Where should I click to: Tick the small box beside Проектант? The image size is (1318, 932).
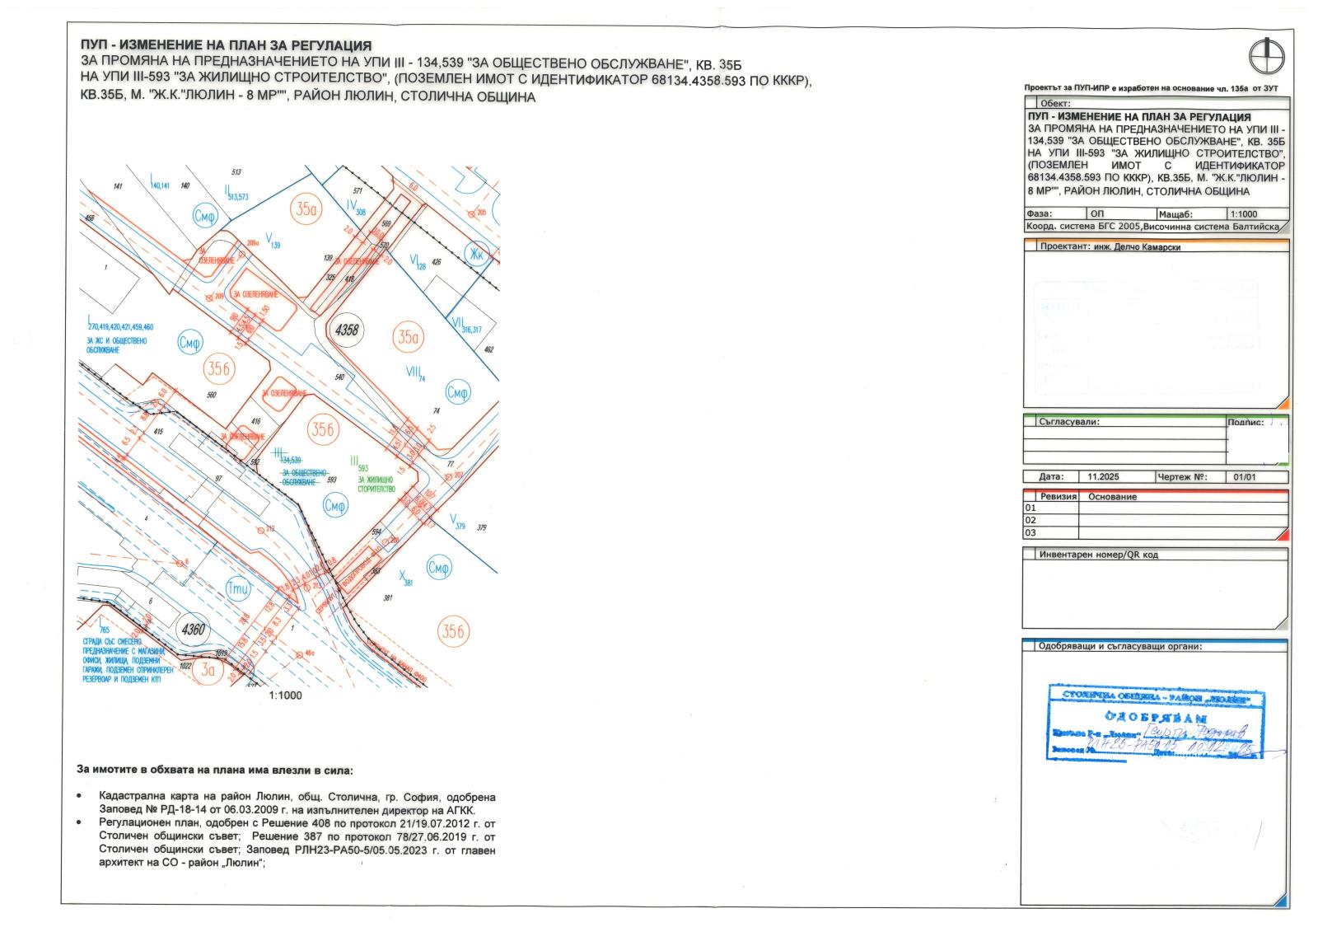tap(1030, 246)
